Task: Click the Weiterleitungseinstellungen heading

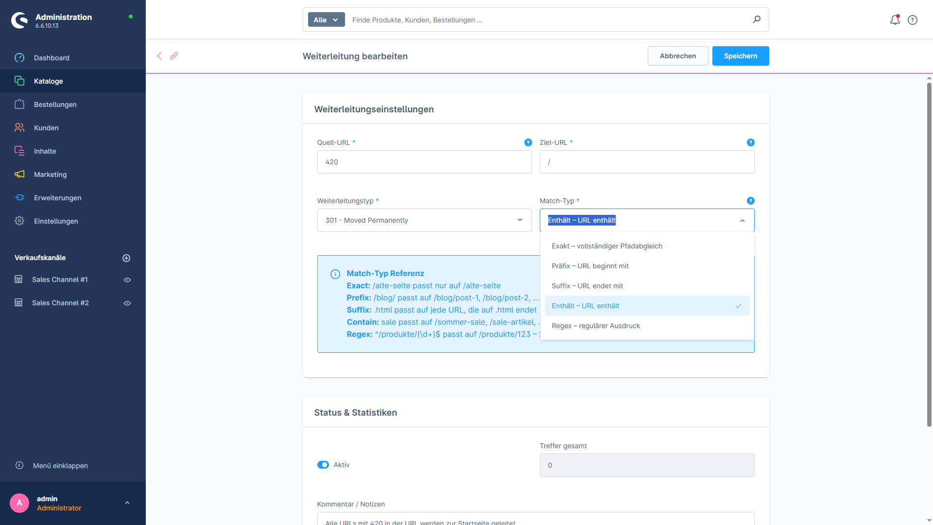Action: point(374,109)
